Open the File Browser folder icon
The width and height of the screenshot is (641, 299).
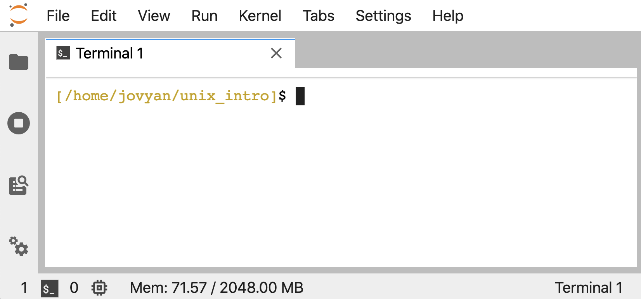19,62
